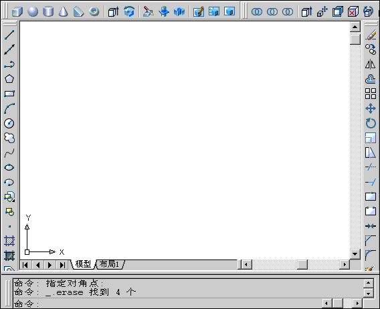Click the Rotate tool
The height and width of the screenshot is (309, 380).
(x=371, y=123)
